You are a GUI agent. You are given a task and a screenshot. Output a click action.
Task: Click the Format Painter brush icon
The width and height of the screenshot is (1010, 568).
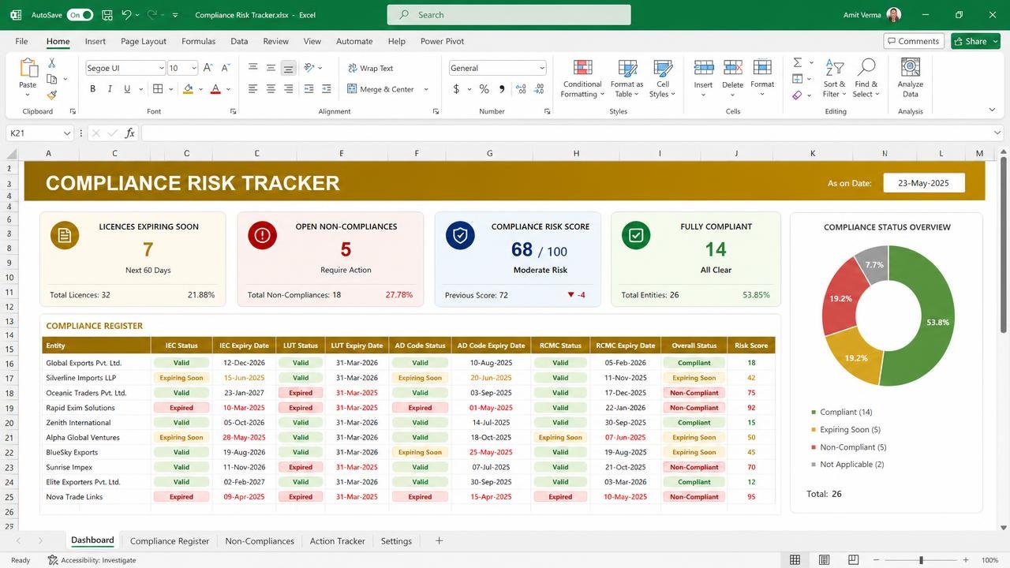tap(51, 95)
